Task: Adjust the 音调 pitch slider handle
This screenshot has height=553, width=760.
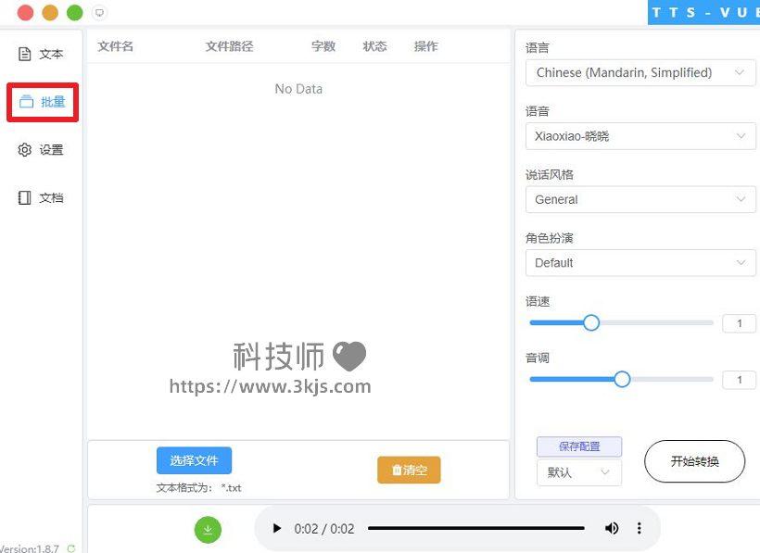Action: coord(622,379)
